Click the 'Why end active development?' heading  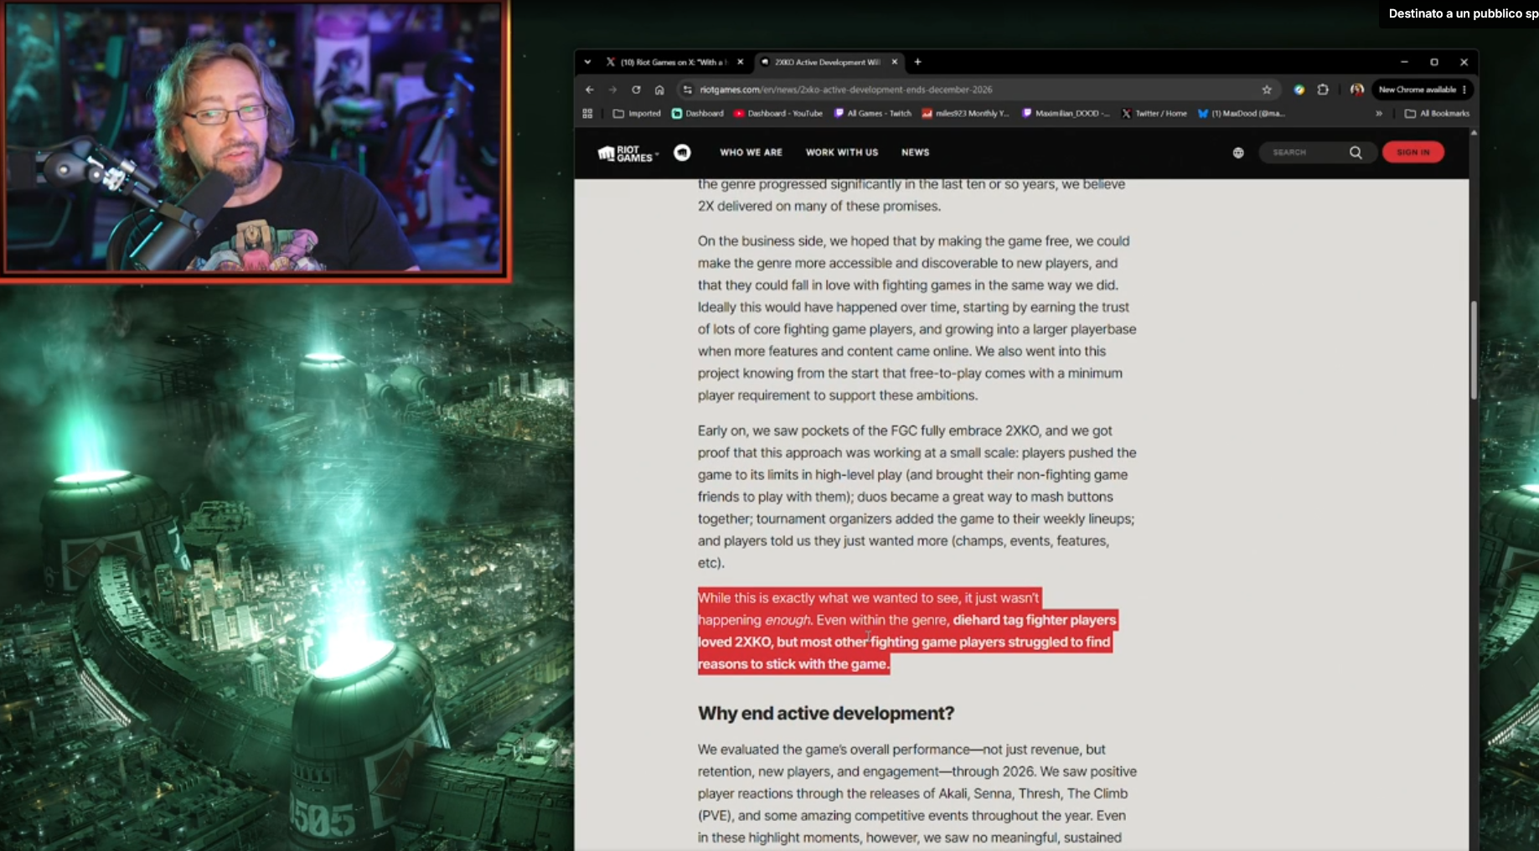point(826,714)
